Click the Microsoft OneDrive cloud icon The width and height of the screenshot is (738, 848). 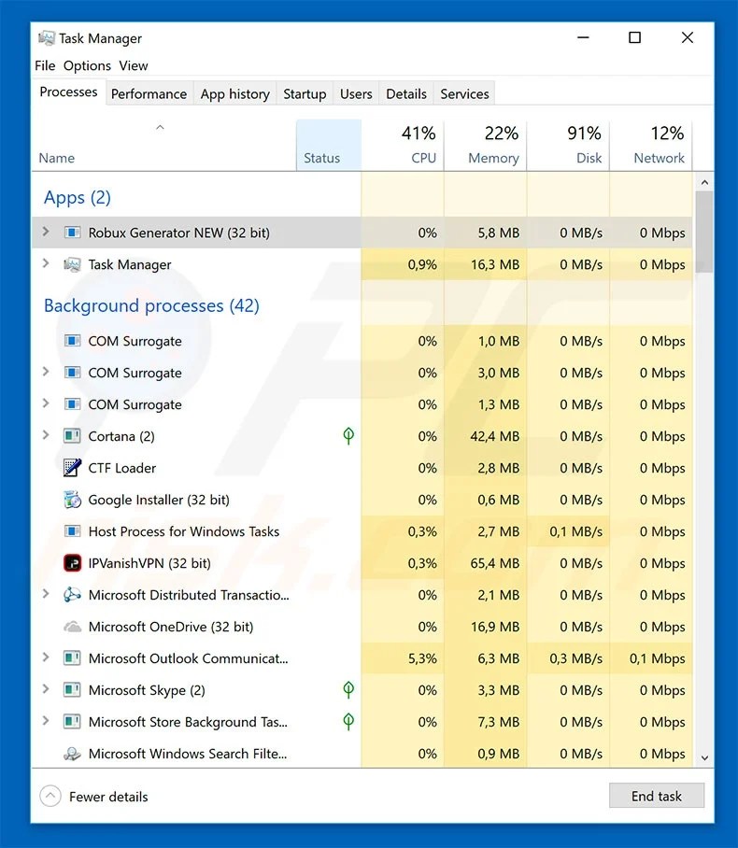(x=72, y=627)
